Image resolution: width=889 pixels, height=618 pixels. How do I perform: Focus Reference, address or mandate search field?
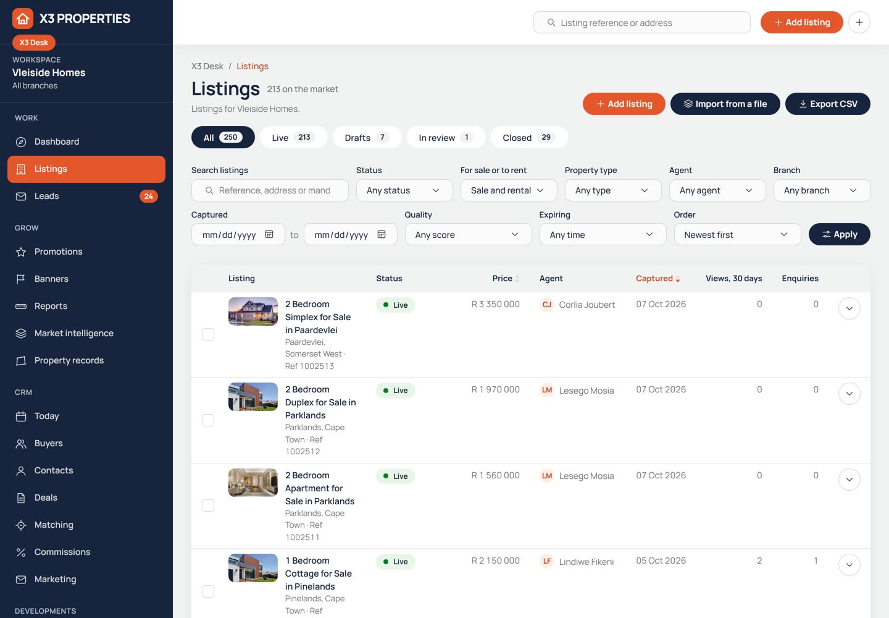pos(270,190)
